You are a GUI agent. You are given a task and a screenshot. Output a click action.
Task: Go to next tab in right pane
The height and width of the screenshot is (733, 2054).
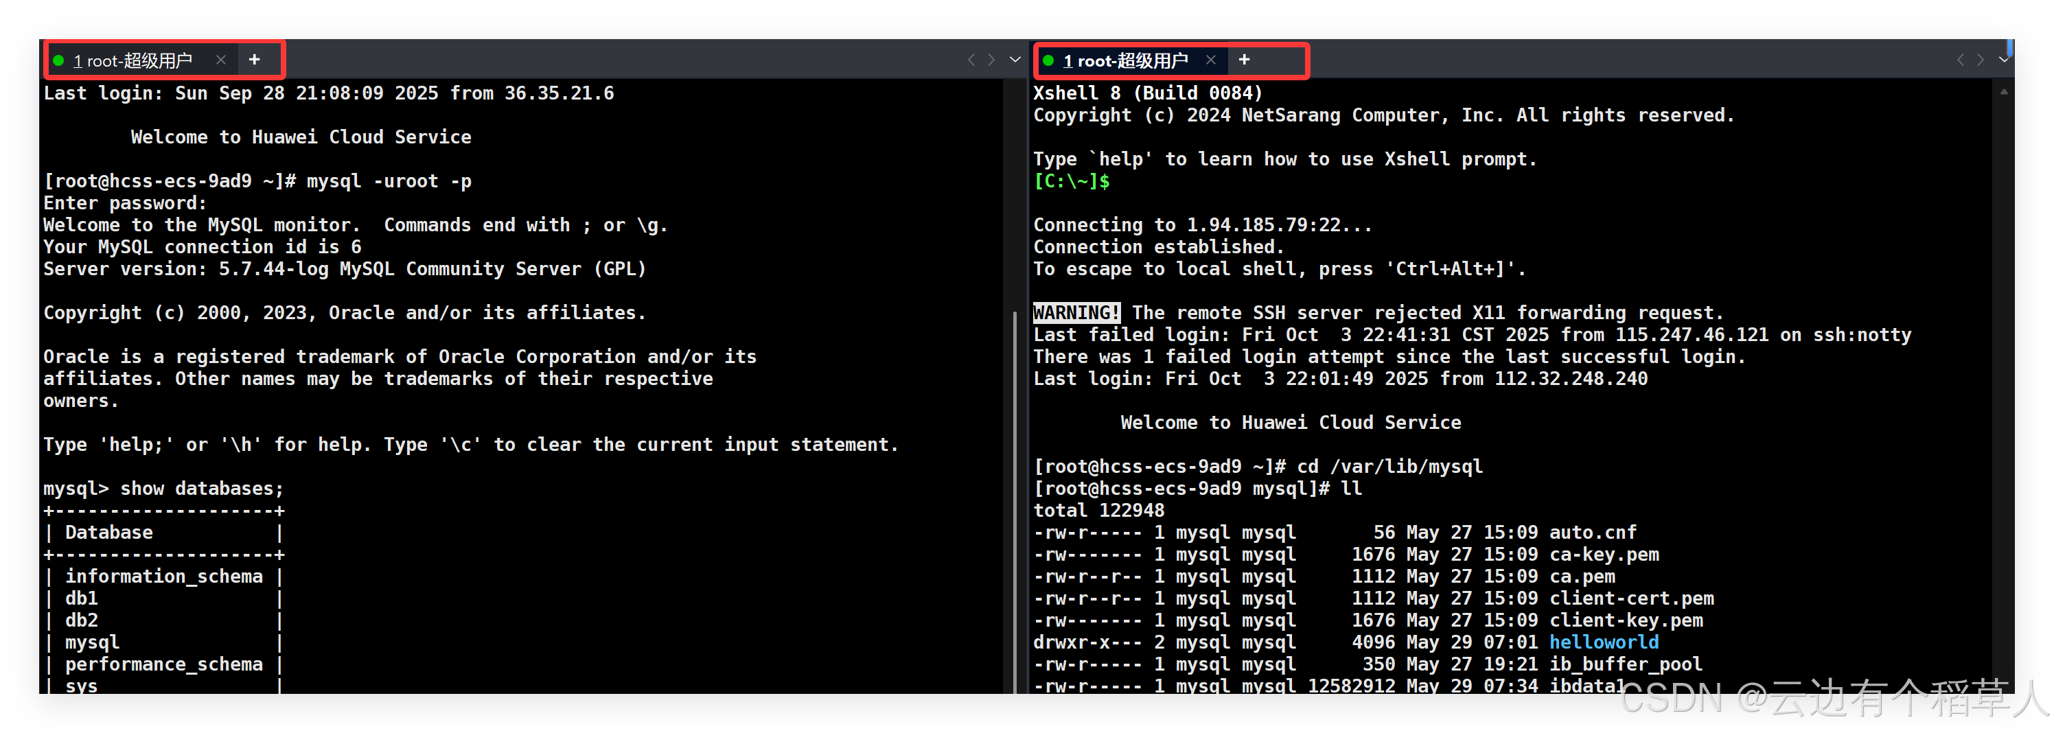[x=1981, y=60]
